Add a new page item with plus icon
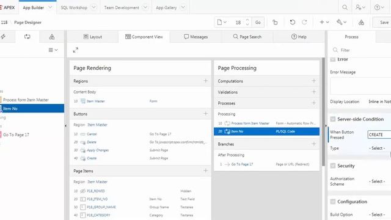 (x=205, y=170)
